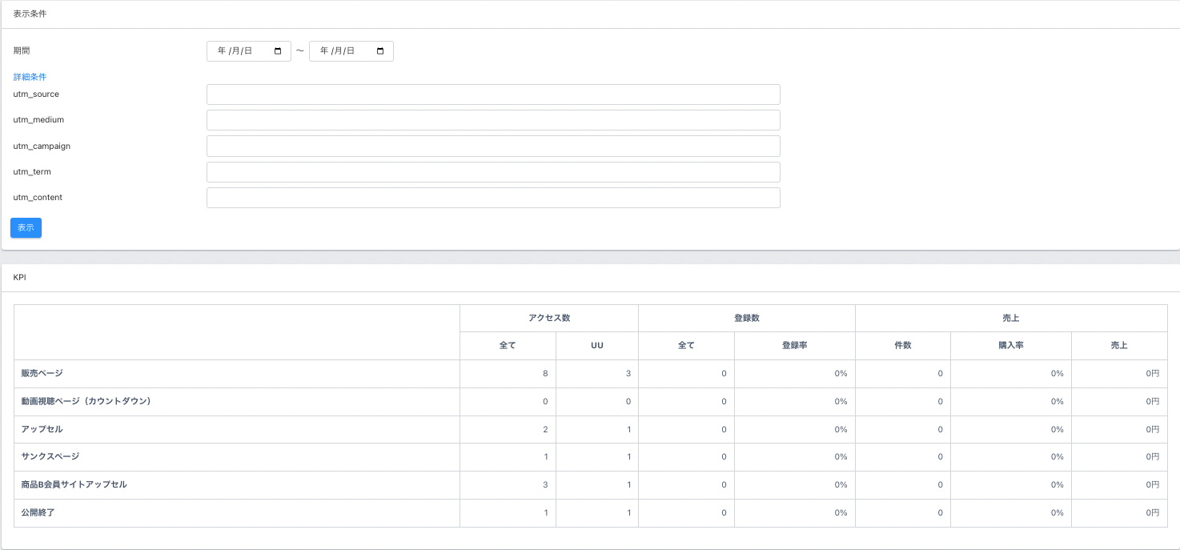
Task: Focus the utm_term text field
Action: point(493,172)
